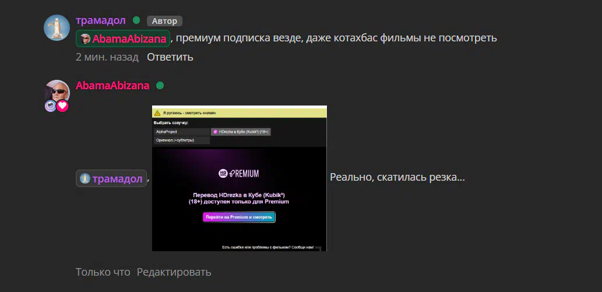Click the pink heart badge icon
Viewport: 602px width, 292px height.
point(62,106)
